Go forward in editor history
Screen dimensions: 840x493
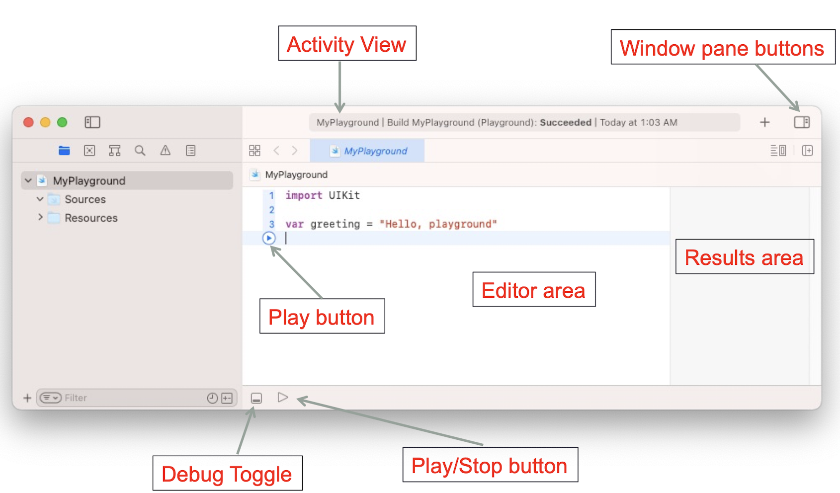(x=295, y=151)
